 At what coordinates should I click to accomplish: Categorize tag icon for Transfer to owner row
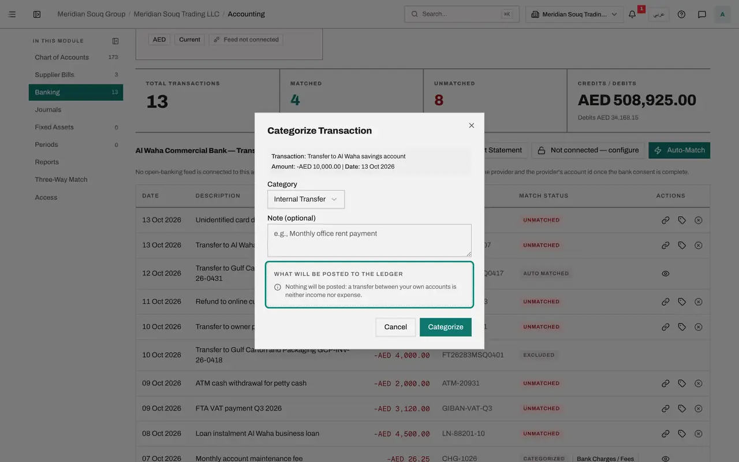(682, 327)
